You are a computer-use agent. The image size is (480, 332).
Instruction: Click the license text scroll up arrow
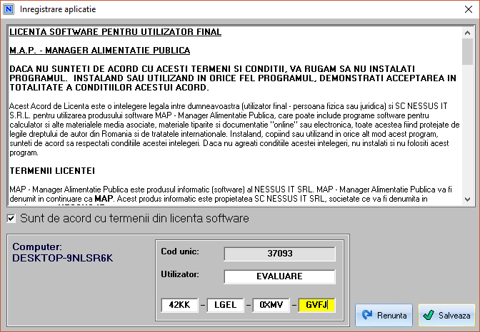click(x=467, y=33)
